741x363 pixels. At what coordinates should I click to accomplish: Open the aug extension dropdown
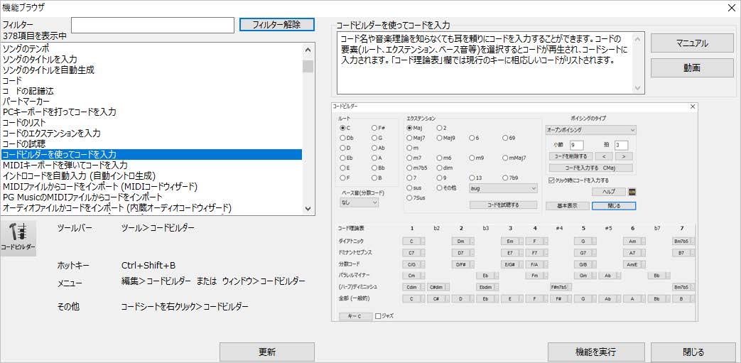503,188
